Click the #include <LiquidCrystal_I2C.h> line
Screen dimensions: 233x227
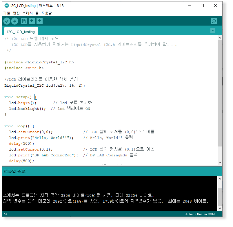click(39, 62)
